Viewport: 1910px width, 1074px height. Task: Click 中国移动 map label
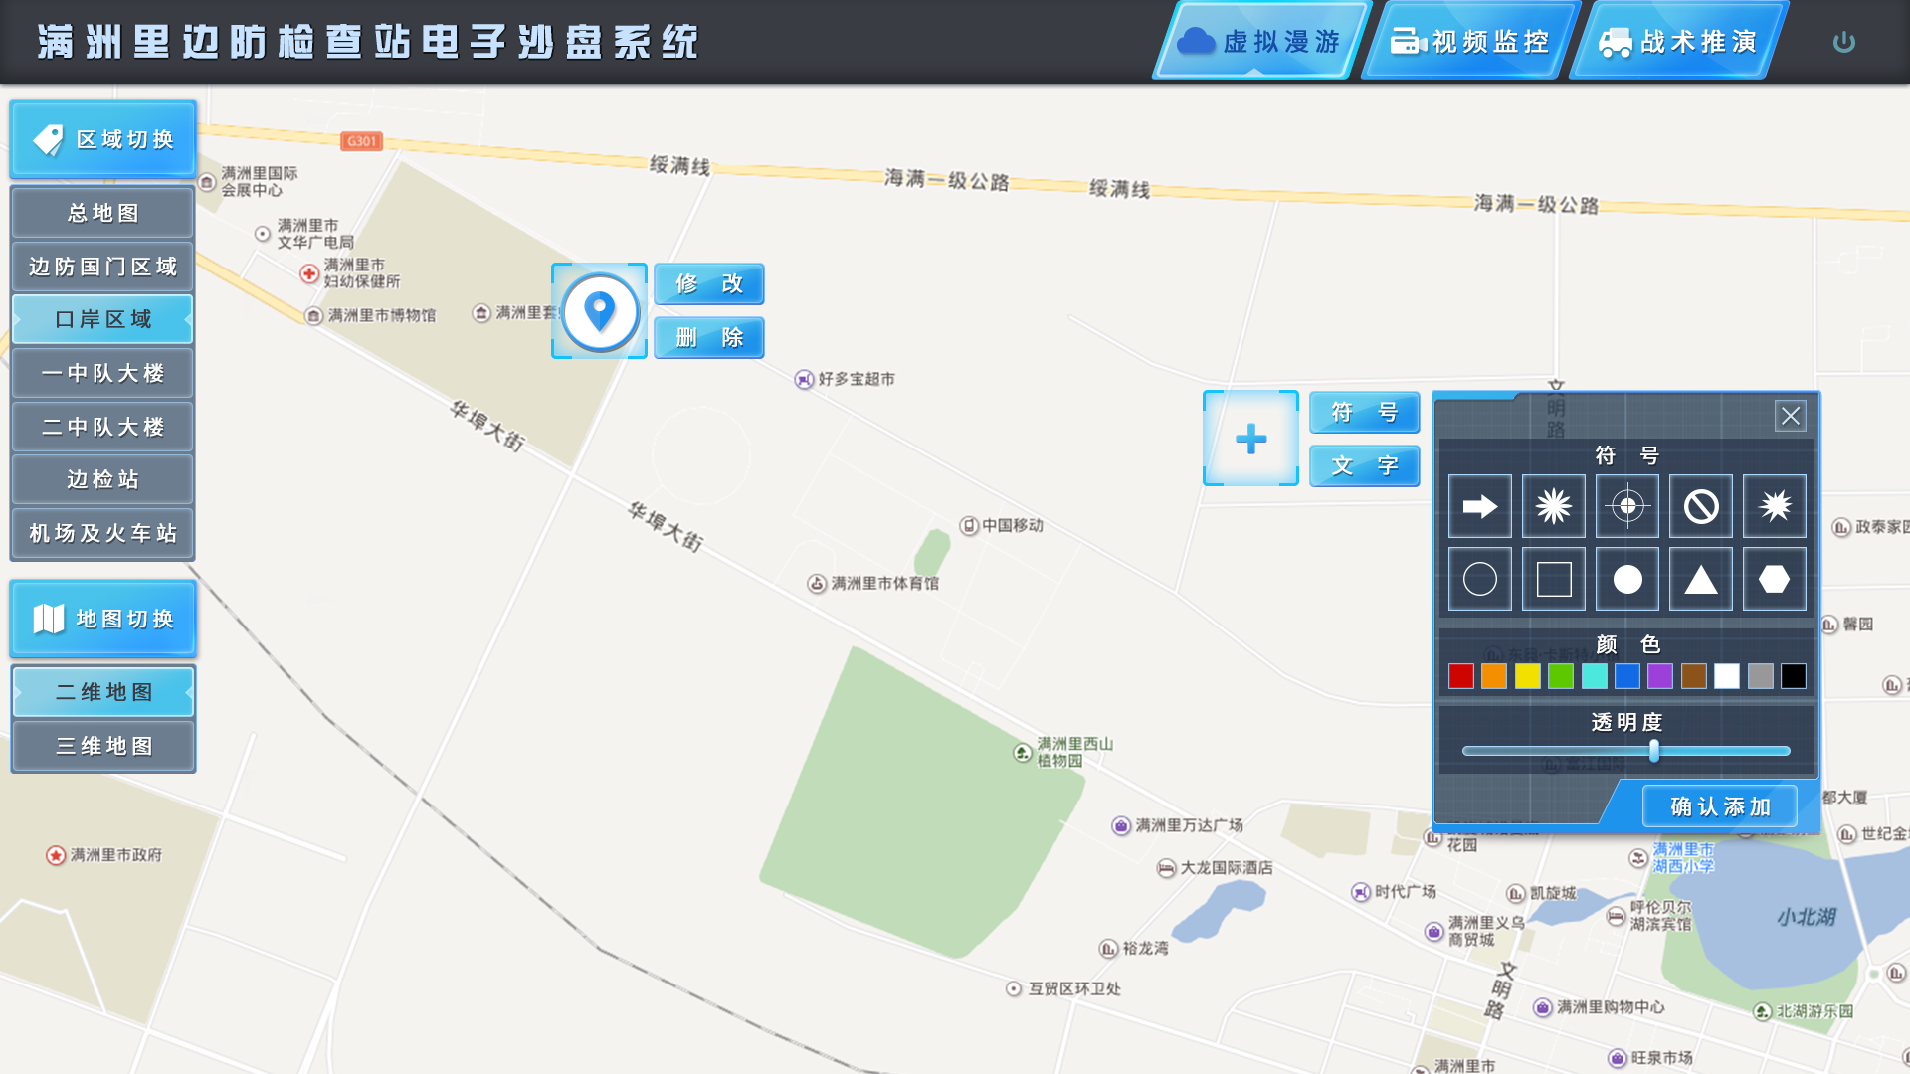(1013, 525)
